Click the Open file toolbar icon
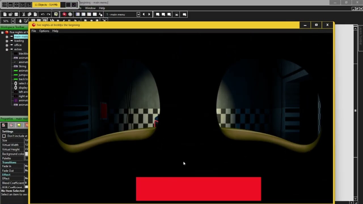The height and width of the screenshot is (204, 363). click(10, 14)
